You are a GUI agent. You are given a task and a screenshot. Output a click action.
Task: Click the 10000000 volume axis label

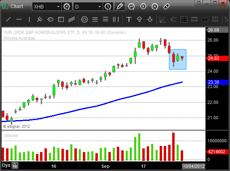217,141
